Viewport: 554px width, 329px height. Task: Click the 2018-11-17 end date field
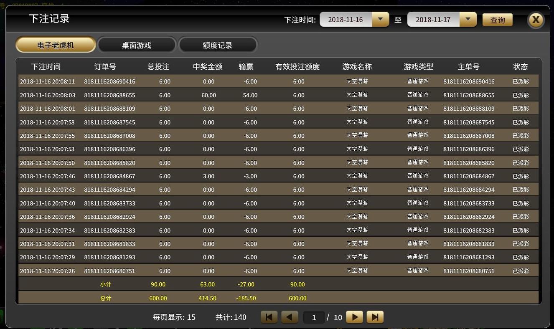point(433,20)
